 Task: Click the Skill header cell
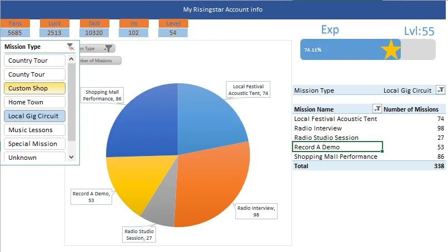[x=94, y=23]
